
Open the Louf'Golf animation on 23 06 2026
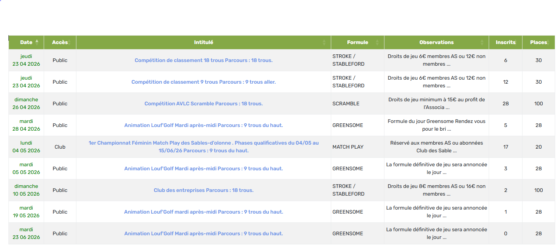[203, 233]
